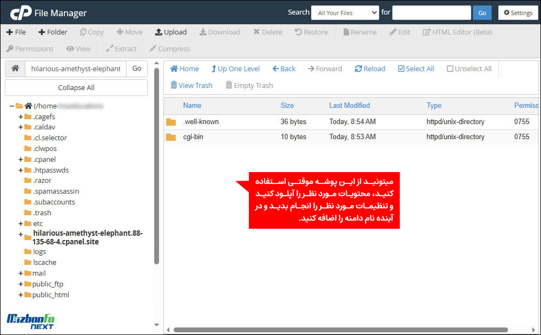The image size is (541, 335).
Task: Upload a file using the Upload icon
Action: pos(170,32)
